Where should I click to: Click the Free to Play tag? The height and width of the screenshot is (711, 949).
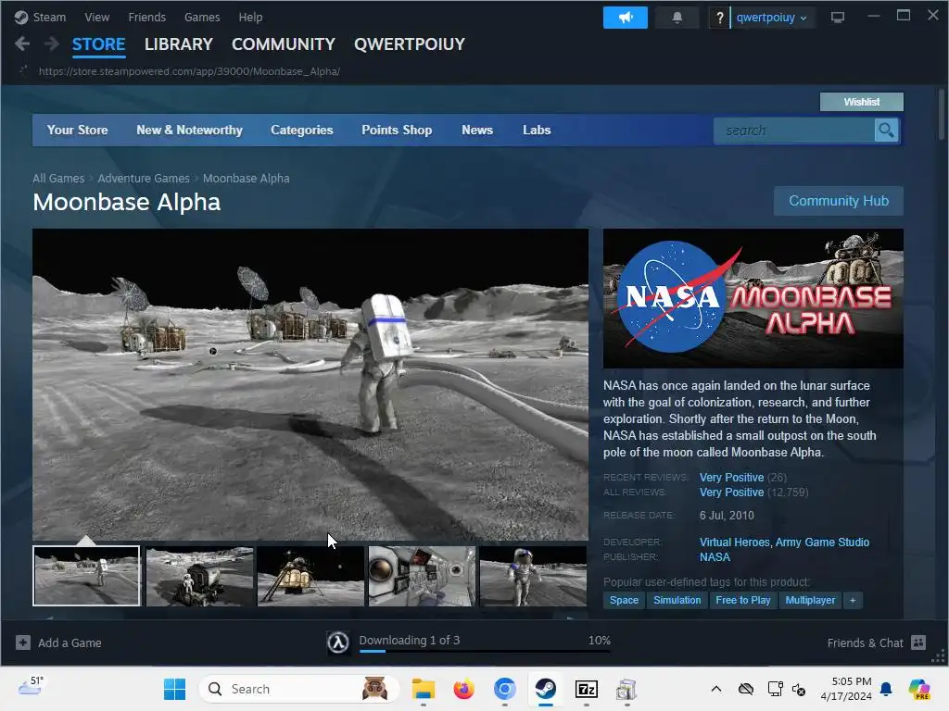point(743,600)
